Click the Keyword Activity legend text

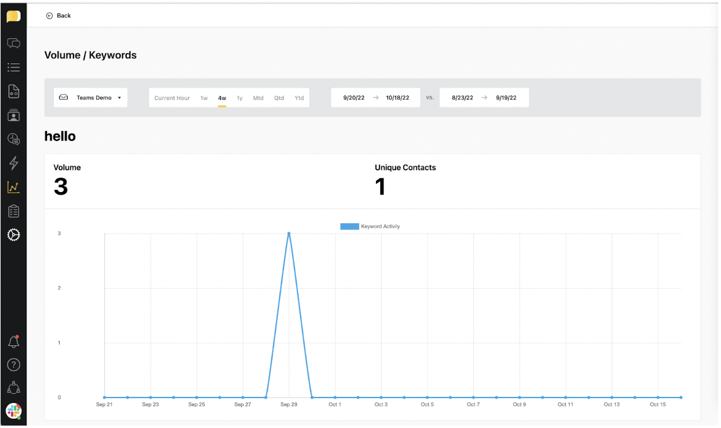pos(381,227)
